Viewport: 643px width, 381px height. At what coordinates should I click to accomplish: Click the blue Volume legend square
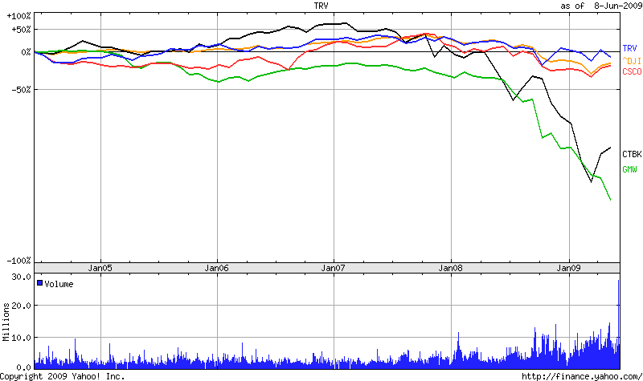click(39, 284)
